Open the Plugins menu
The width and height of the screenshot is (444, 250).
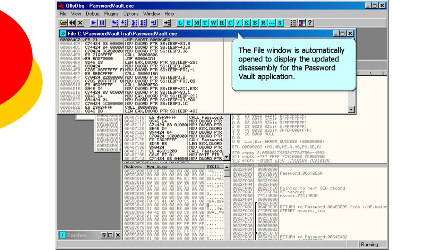pyautogui.click(x=111, y=14)
